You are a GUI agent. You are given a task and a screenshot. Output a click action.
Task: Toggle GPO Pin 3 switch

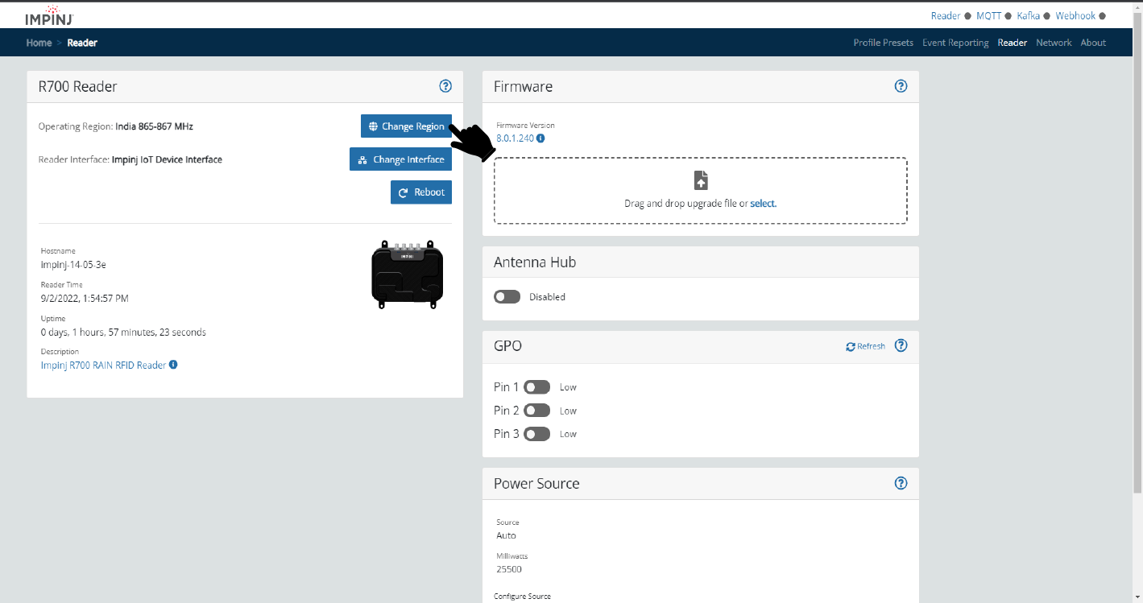pos(536,434)
